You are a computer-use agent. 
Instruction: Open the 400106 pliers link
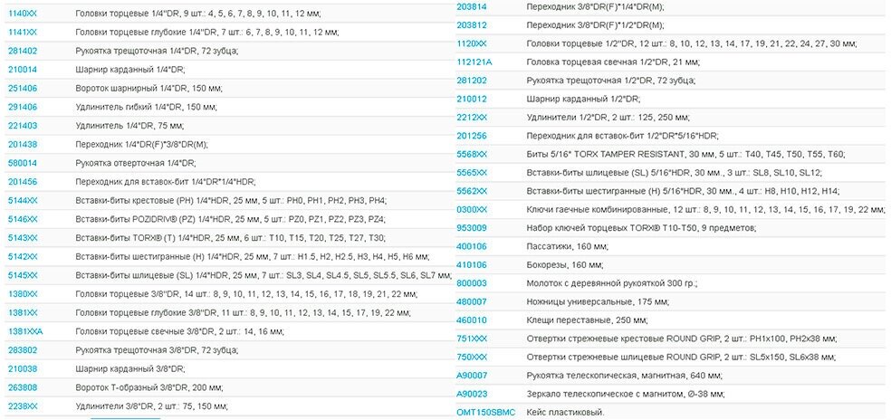[x=472, y=246]
